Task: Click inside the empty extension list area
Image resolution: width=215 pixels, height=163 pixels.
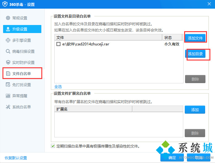Action: click(x=119, y=124)
